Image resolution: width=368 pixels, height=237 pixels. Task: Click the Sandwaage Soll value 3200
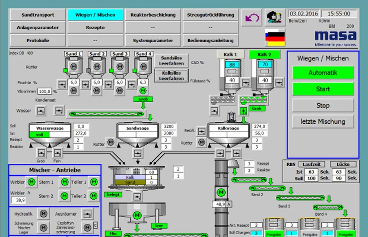click(169, 126)
